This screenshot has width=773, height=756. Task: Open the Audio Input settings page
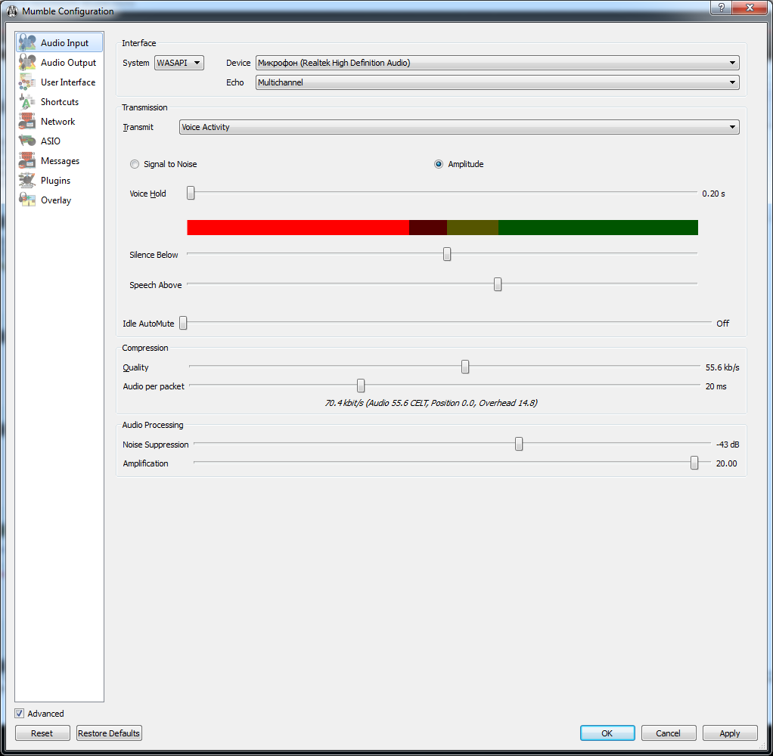(x=59, y=42)
